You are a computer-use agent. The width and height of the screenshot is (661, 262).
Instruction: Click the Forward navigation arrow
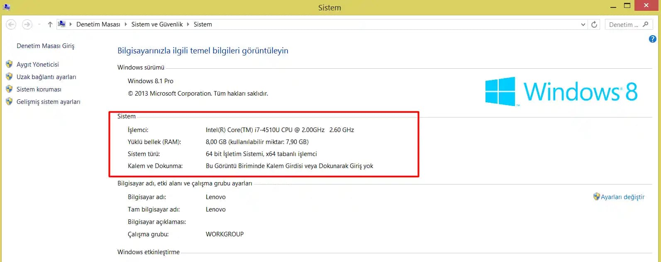tap(27, 24)
